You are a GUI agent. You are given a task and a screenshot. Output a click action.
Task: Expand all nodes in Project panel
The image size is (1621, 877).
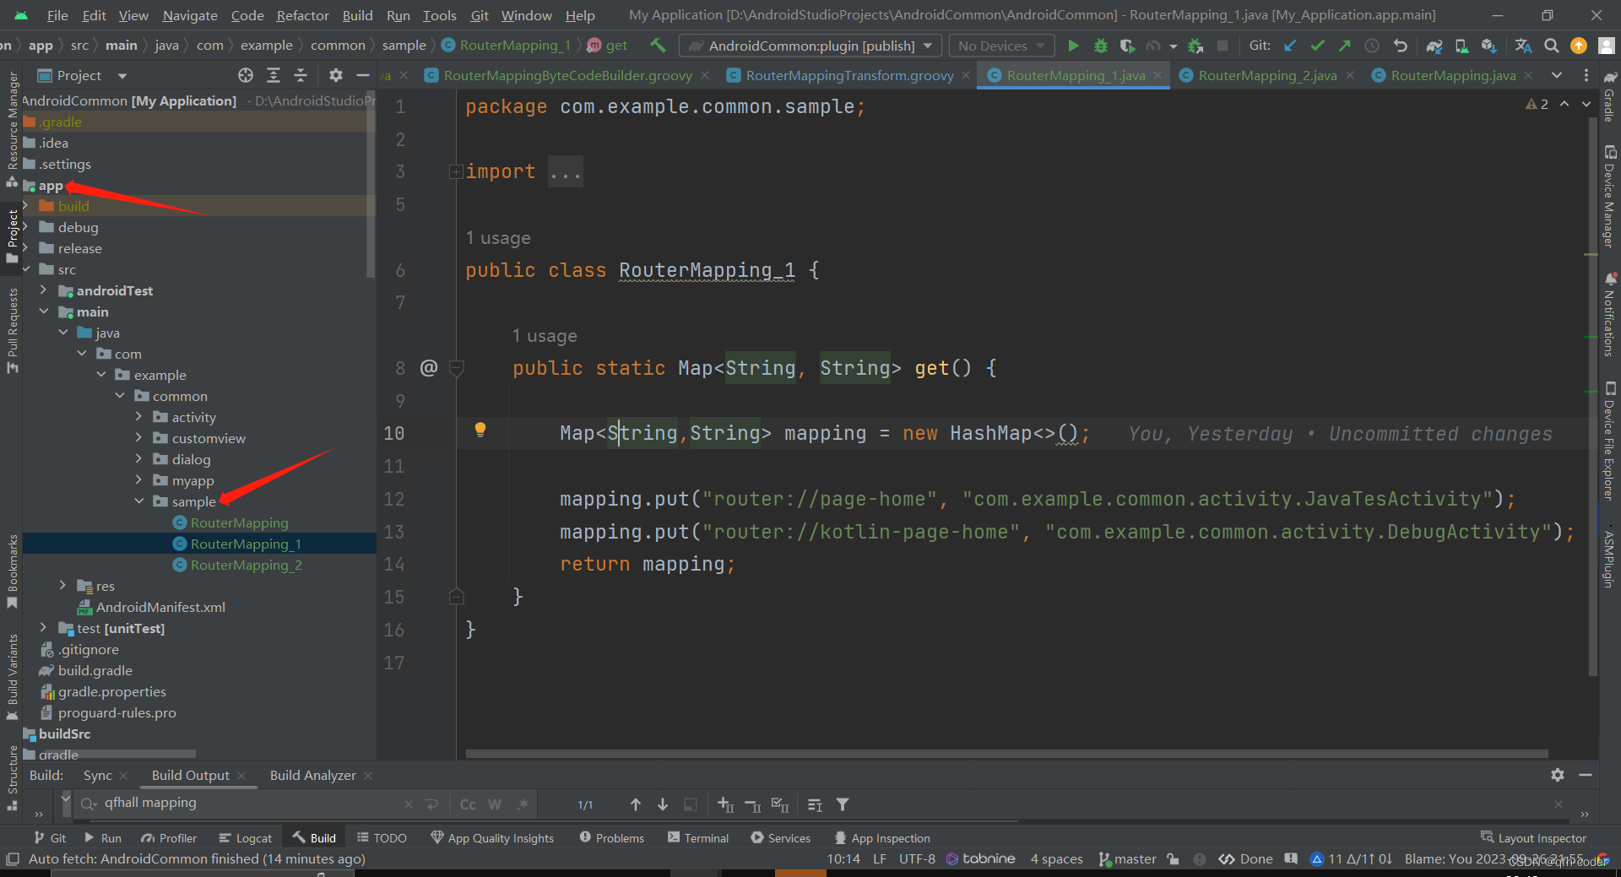click(274, 75)
